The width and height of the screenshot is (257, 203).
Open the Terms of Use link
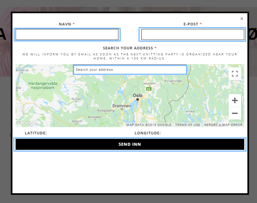[x=187, y=125]
